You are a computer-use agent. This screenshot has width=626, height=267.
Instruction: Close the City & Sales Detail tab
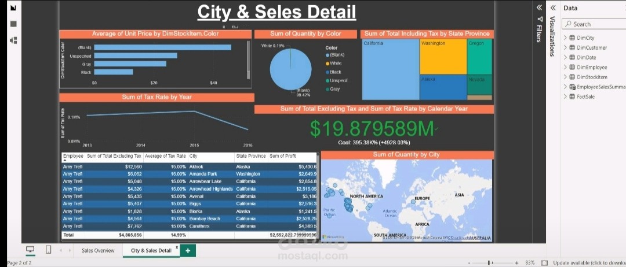[x=177, y=247]
